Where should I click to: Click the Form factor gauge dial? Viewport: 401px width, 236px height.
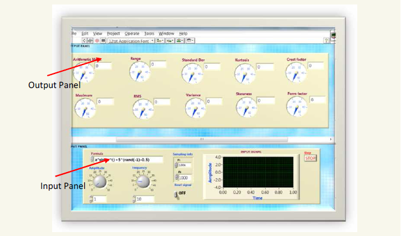(x=297, y=107)
